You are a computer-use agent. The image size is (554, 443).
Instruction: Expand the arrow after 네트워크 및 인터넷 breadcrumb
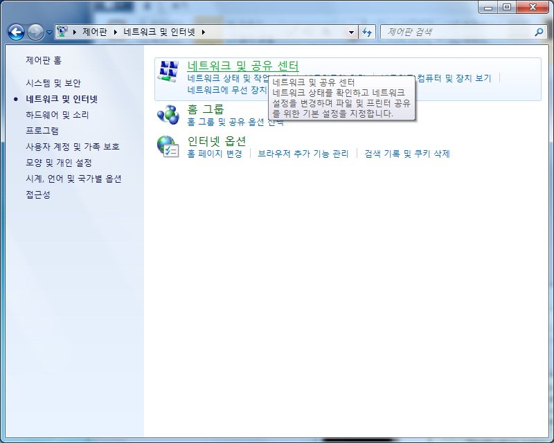click(204, 32)
